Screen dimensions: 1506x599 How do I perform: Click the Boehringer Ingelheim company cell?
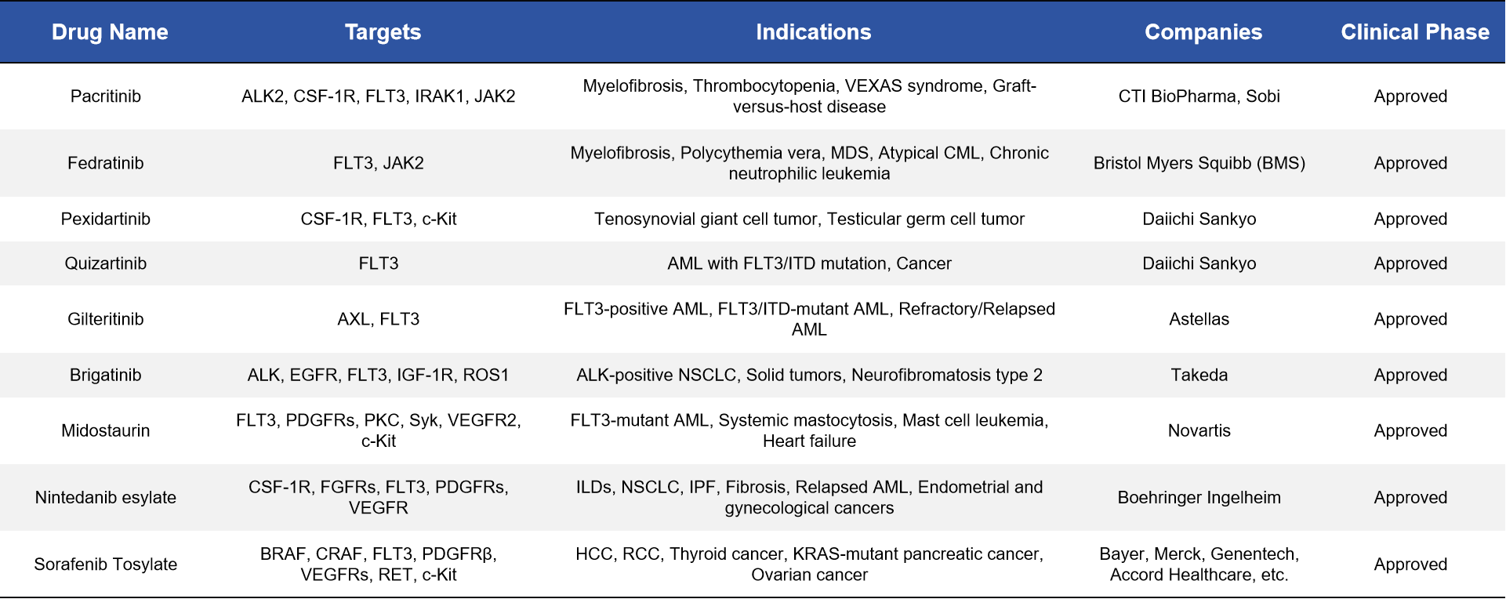(1199, 497)
